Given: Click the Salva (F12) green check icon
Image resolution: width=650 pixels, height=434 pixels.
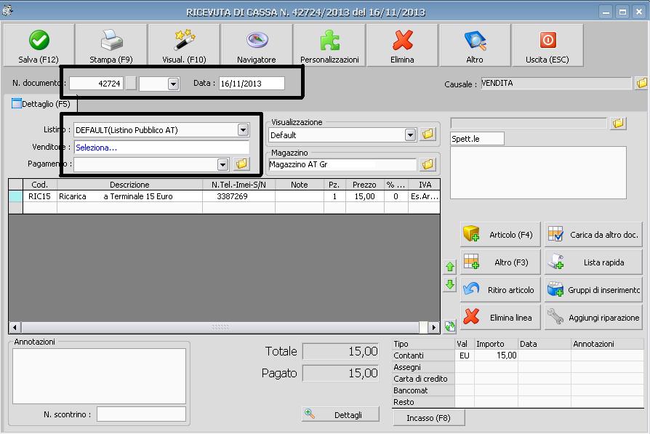Looking at the screenshot, I should (x=39, y=41).
